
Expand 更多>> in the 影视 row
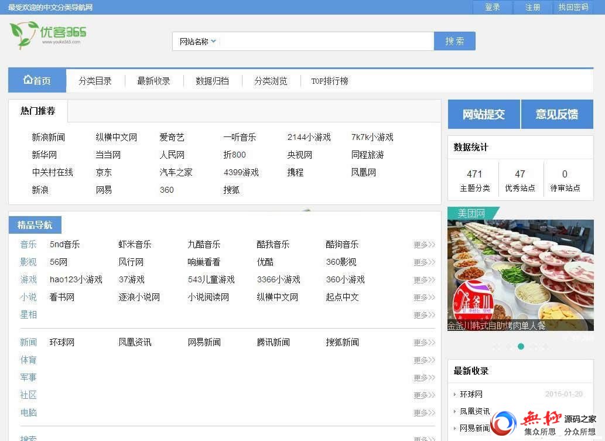click(424, 262)
